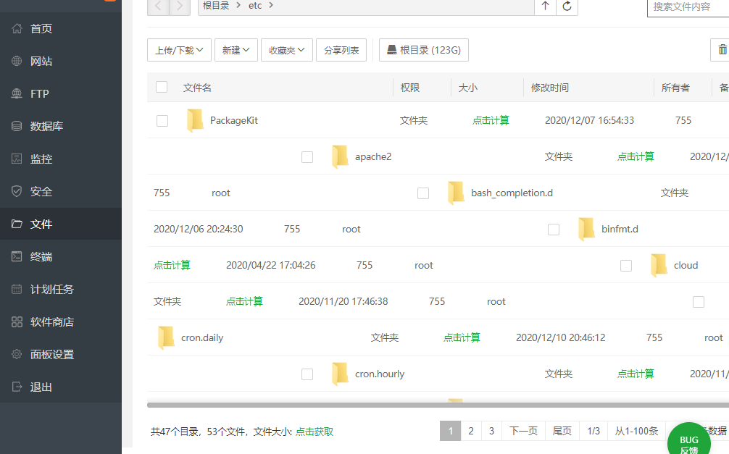The image size is (729, 454).
Task: Click 下一页 next page button
Action: pos(523,431)
